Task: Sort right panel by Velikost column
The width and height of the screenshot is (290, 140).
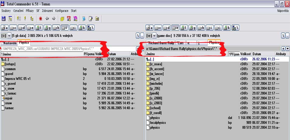Action: point(246,54)
